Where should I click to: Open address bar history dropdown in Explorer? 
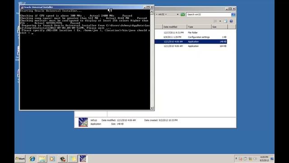pos(177,14)
